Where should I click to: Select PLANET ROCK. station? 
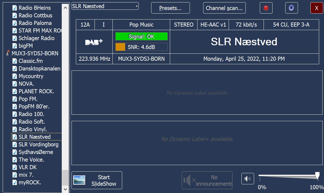[36, 91]
